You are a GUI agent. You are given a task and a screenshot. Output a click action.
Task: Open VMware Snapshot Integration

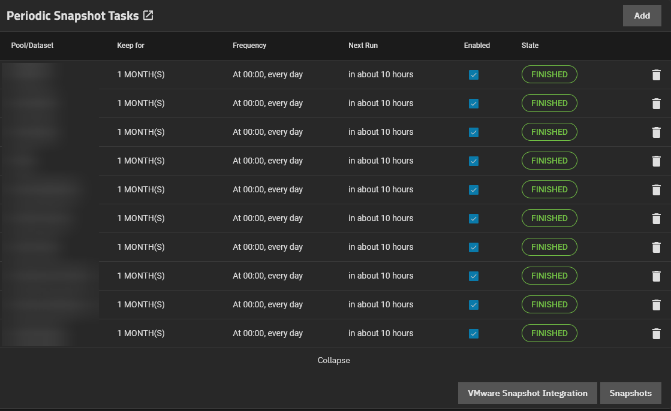[527, 393]
